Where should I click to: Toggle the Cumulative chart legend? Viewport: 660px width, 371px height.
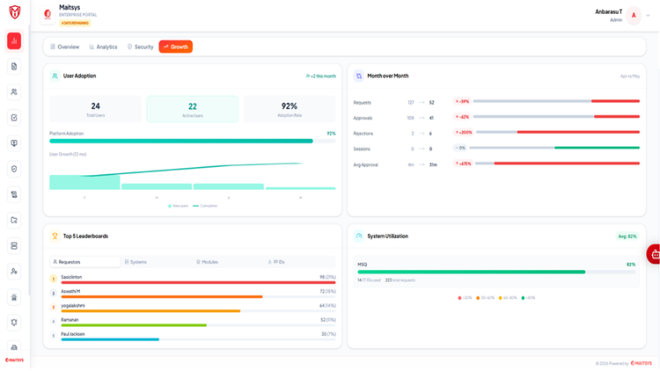[205, 206]
